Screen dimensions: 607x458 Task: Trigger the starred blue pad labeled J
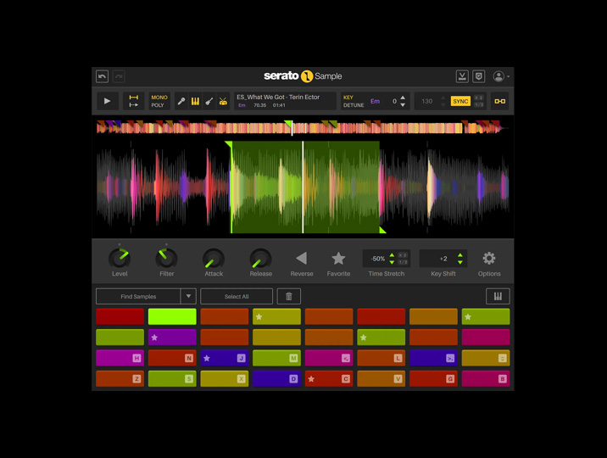pos(225,358)
